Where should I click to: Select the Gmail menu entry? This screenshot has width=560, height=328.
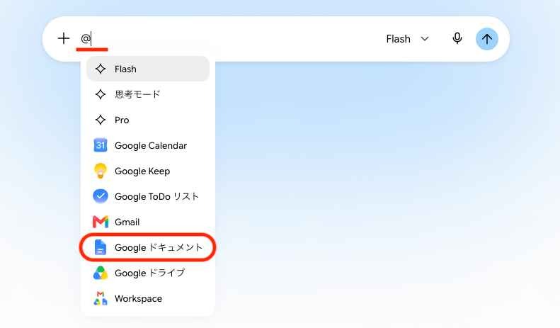(148, 222)
